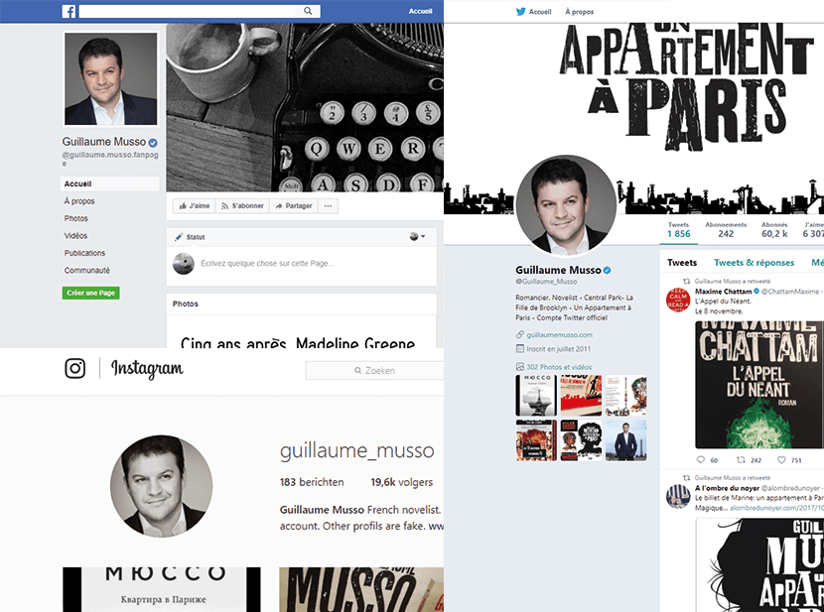Click the small avatar in the status composer

click(x=184, y=264)
